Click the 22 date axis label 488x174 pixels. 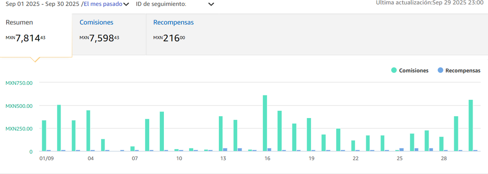coord(355,158)
